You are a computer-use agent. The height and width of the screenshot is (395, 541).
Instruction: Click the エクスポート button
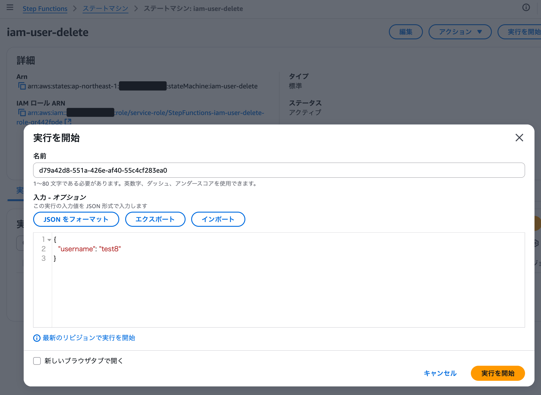click(x=155, y=219)
